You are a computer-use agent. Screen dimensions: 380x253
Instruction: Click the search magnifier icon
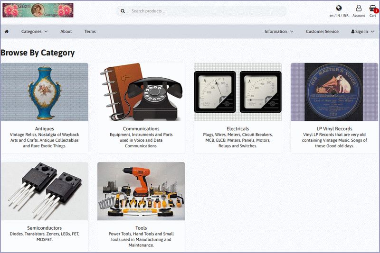click(123, 11)
